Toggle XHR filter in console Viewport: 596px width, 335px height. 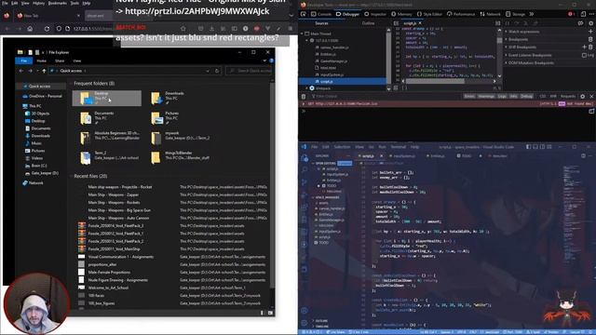point(553,97)
